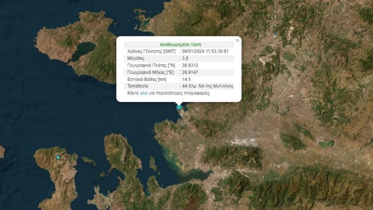Click the 'Χρόνος Γέννησης [GMT]' label
This screenshot has width=373, height=210.
click(x=152, y=51)
